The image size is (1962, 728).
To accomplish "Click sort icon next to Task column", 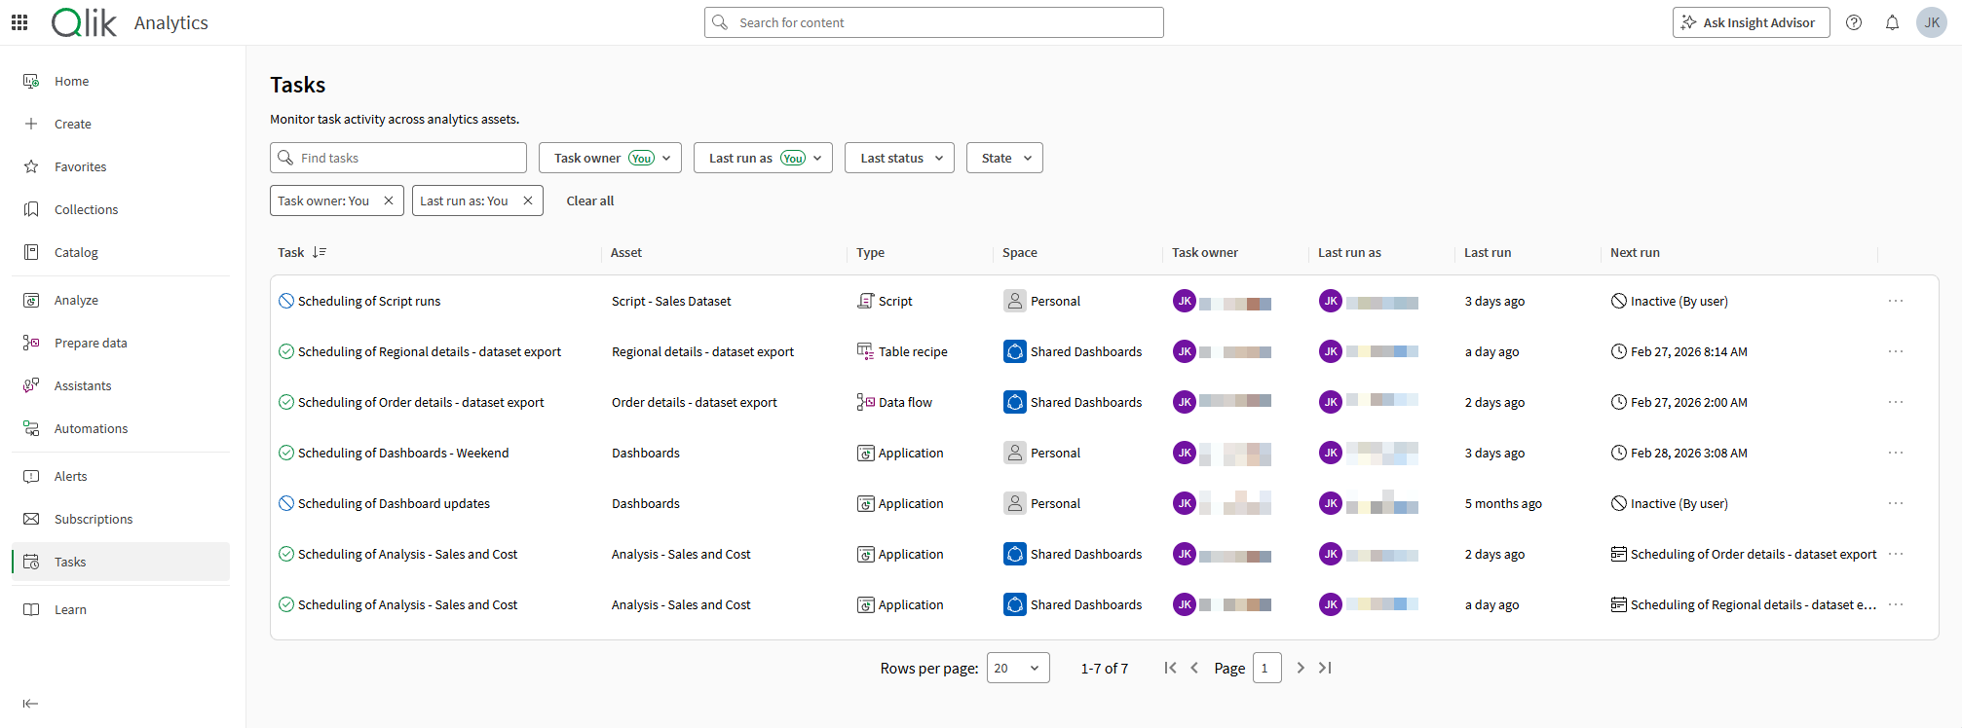I will [319, 252].
